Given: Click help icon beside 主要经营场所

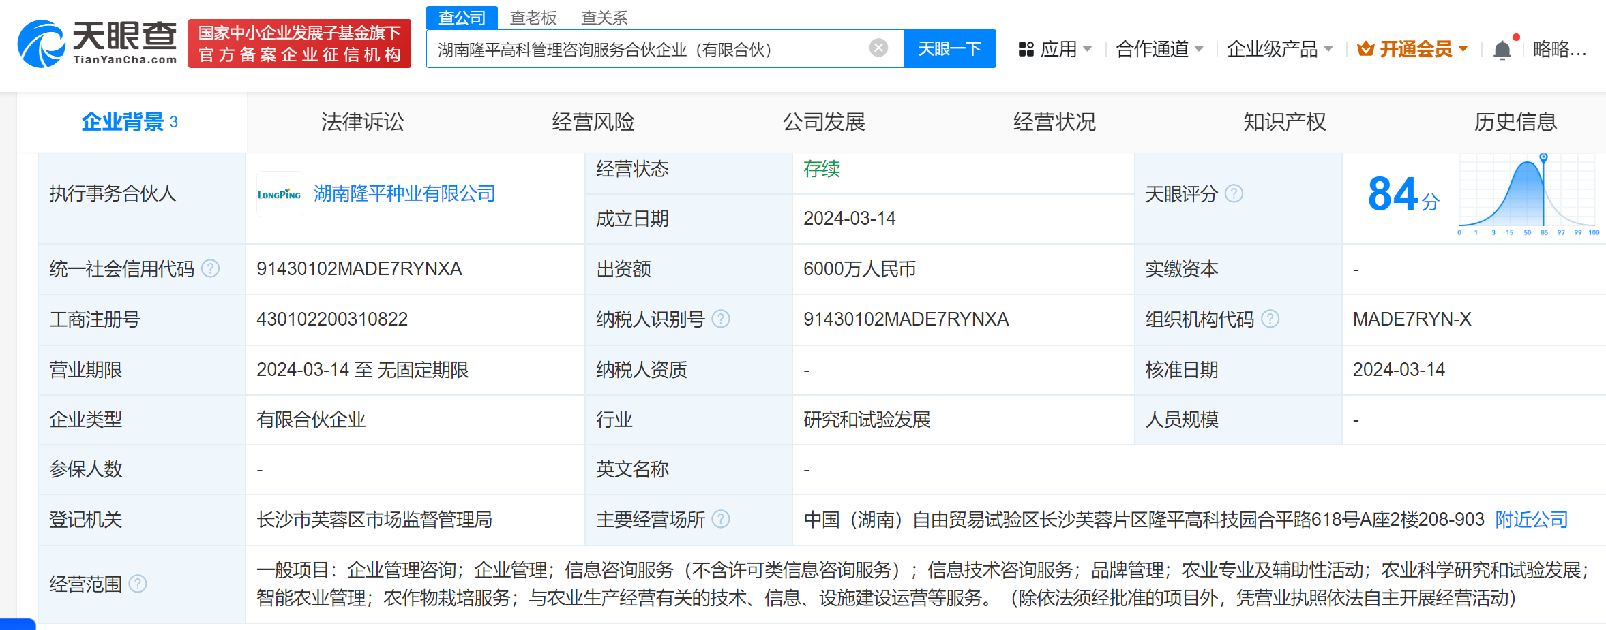Looking at the screenshot, I should (721, 520).
